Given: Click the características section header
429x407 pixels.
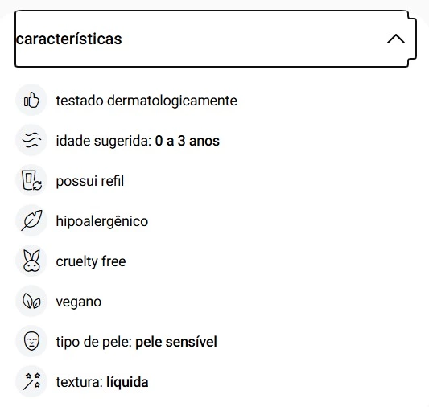Looking at the screenshot, I should click(216, 39).
